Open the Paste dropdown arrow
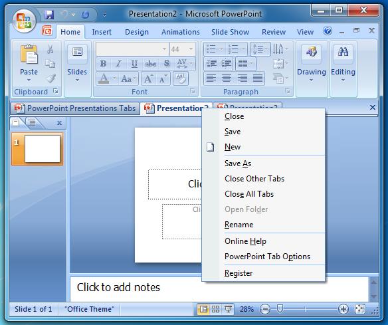Image resolution: width=388 pixels, height=325 pixels. [x=29, y=80]
